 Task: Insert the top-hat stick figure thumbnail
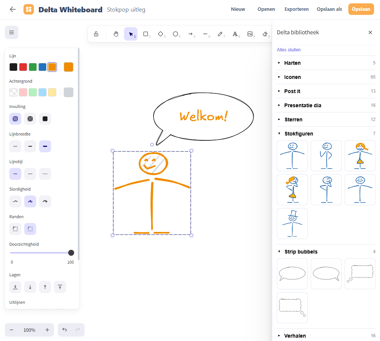[292, 223]
